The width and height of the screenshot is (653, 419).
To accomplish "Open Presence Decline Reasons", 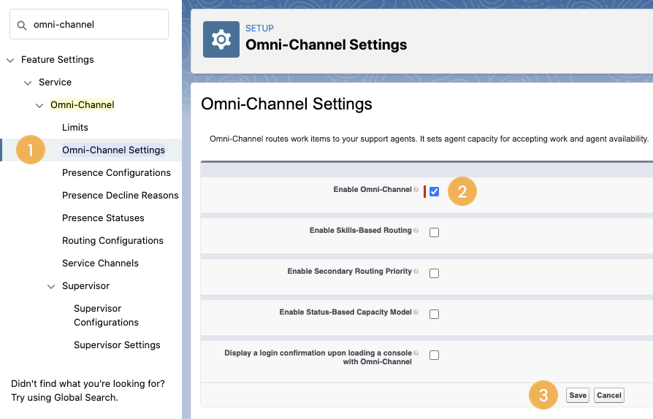I will tap(121, 195).
